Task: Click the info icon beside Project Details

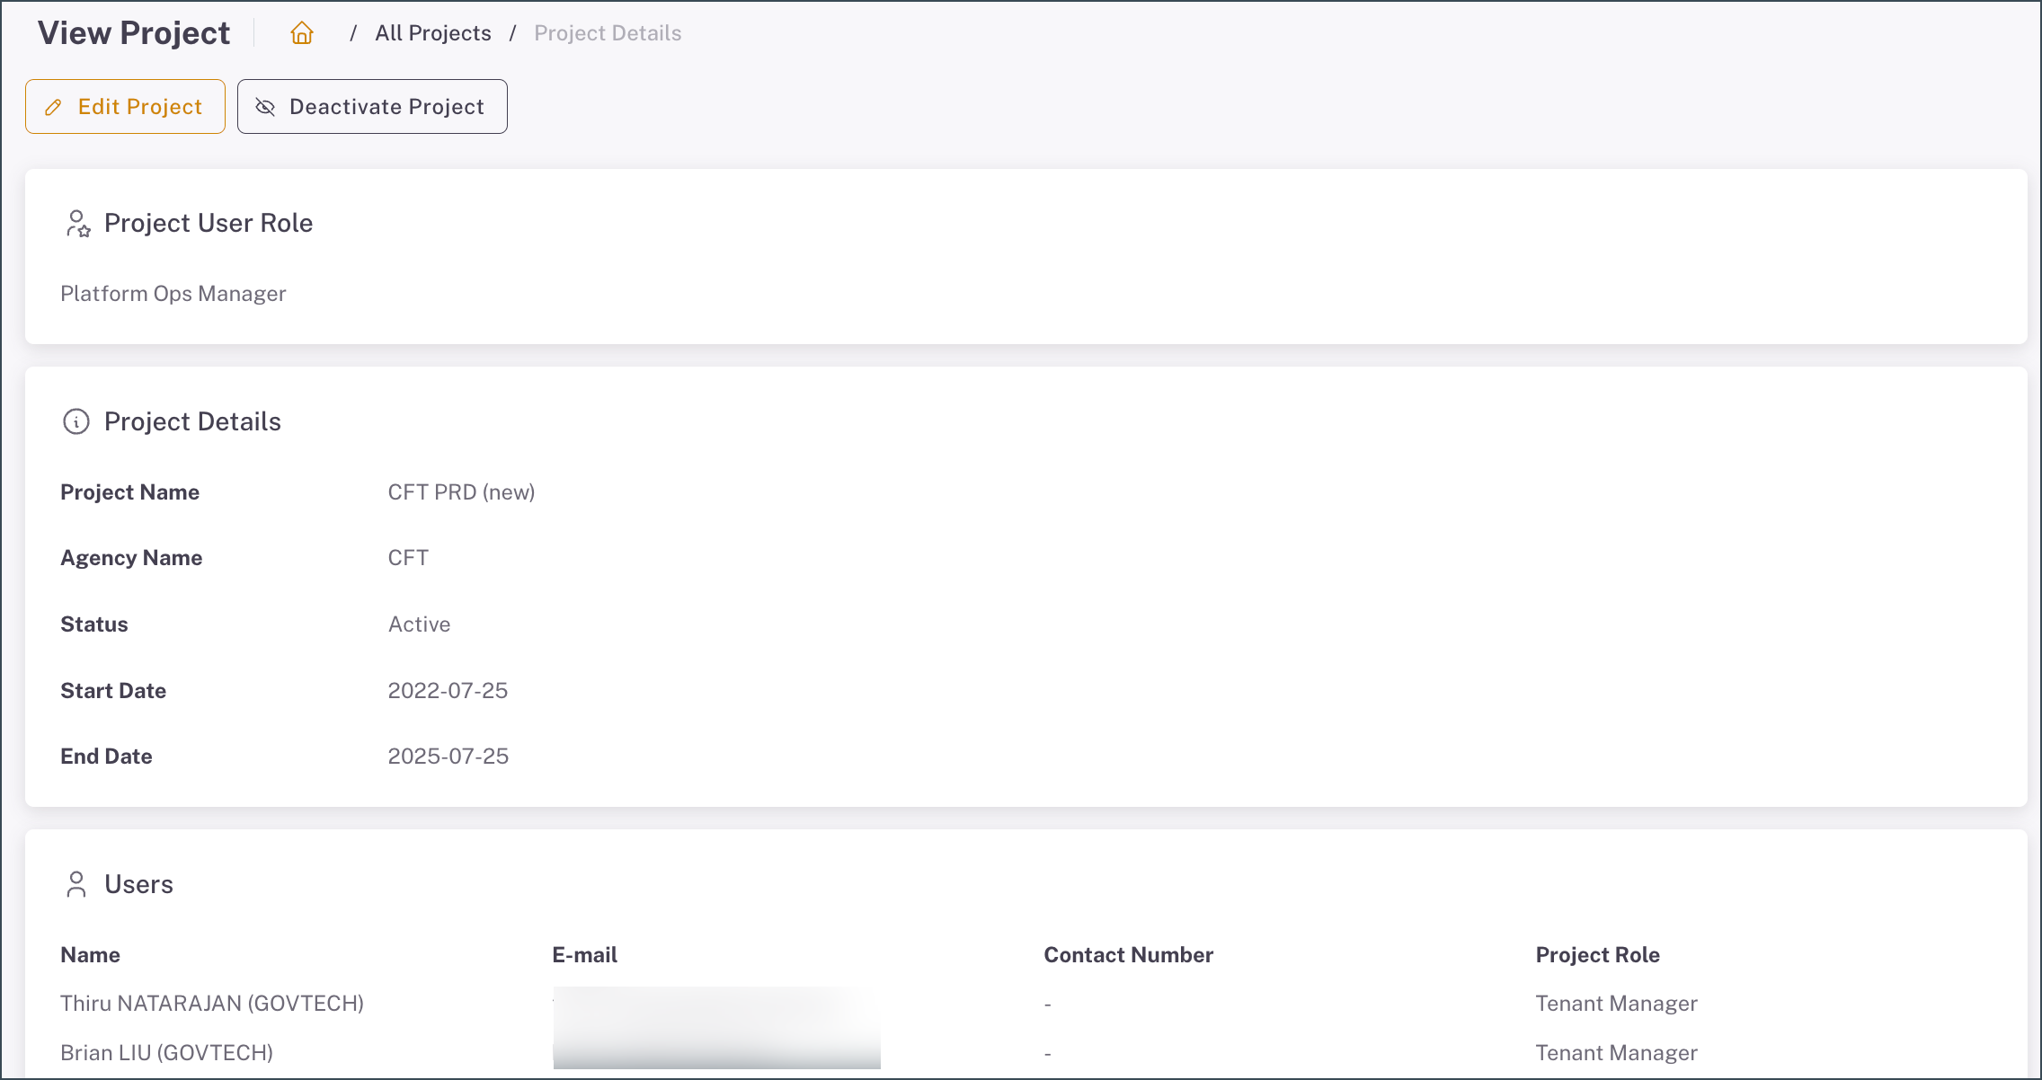Action: tap(76, 421)
